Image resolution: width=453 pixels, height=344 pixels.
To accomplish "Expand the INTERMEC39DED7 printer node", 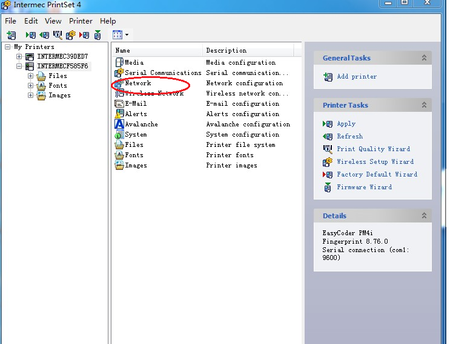I will (19, 56).
